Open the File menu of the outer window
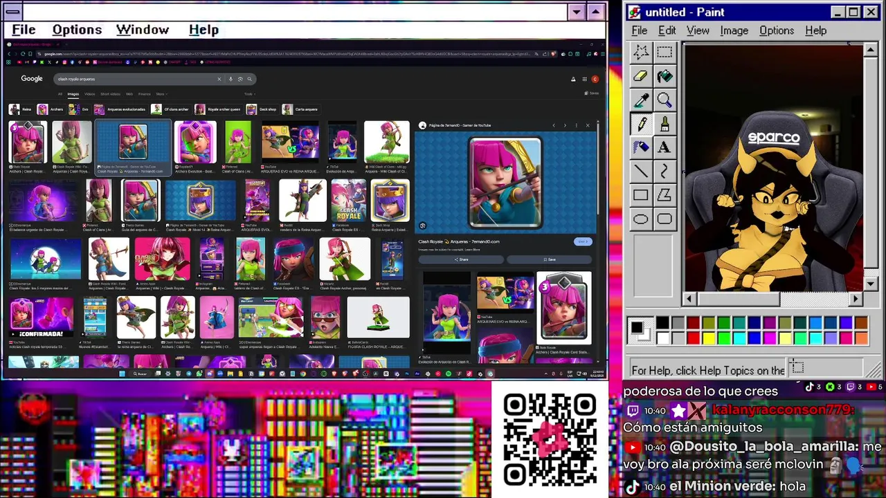This screenshot has width=886, height=498. pos(24,30)
